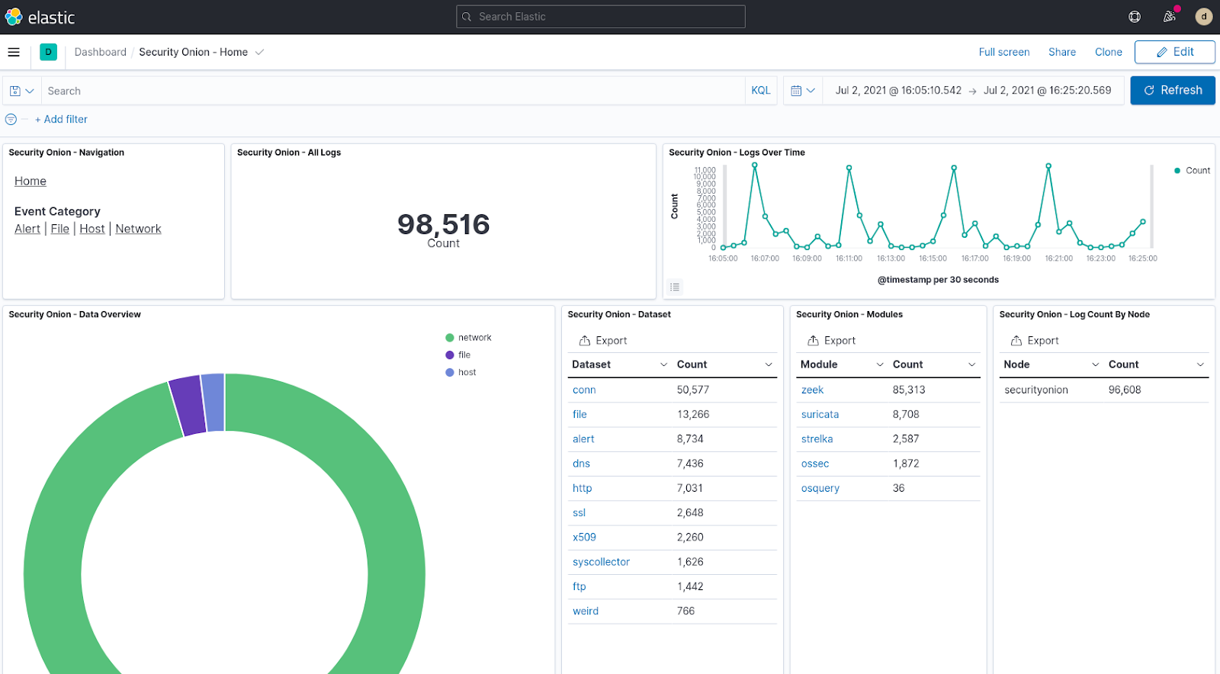
Task: Open the Alert event category
Action: click(x=27, y=229)
